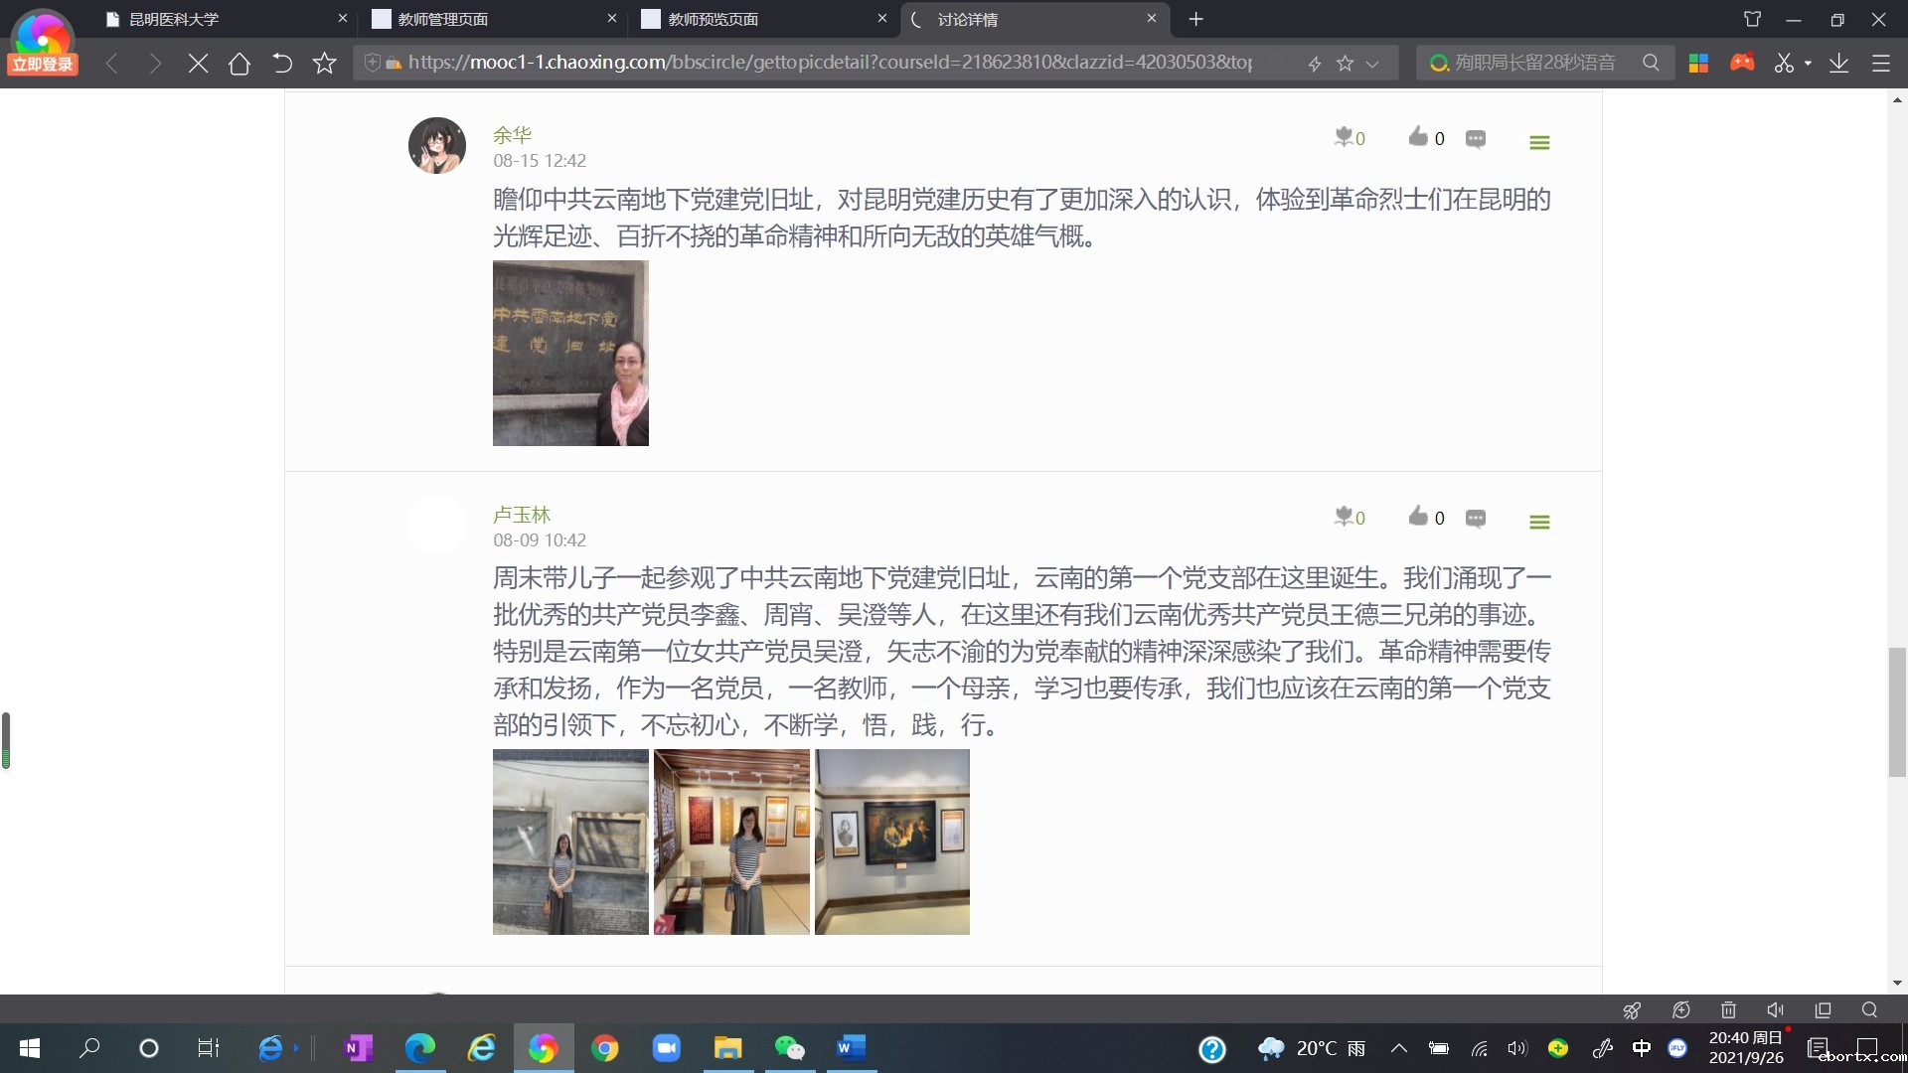Open 余华's attached photo thumbnail
The height and width of the screenshot is (1073, 1908).
coord(570,353)
